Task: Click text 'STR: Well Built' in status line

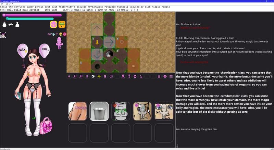Action: tap(11, 10)
